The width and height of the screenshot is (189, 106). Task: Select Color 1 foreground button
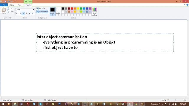pos(53,11)
